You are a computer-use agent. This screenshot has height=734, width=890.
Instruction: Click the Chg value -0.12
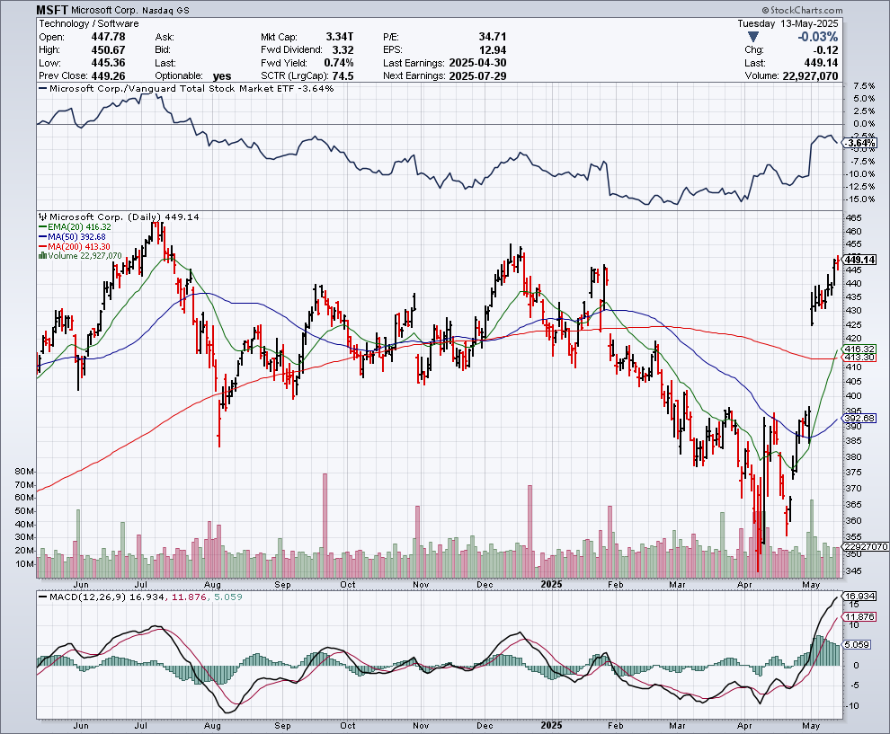[826, 50]
